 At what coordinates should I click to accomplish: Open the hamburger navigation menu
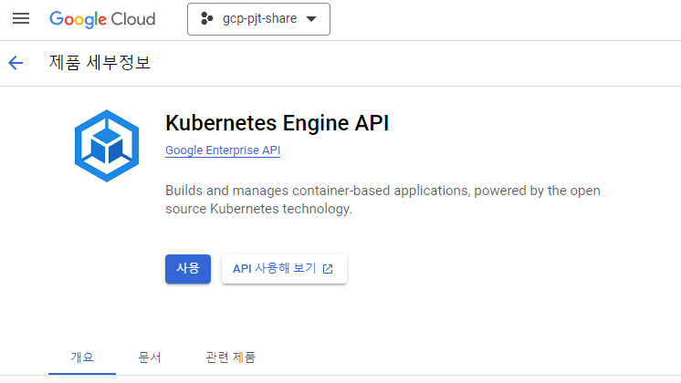[21, 18]
